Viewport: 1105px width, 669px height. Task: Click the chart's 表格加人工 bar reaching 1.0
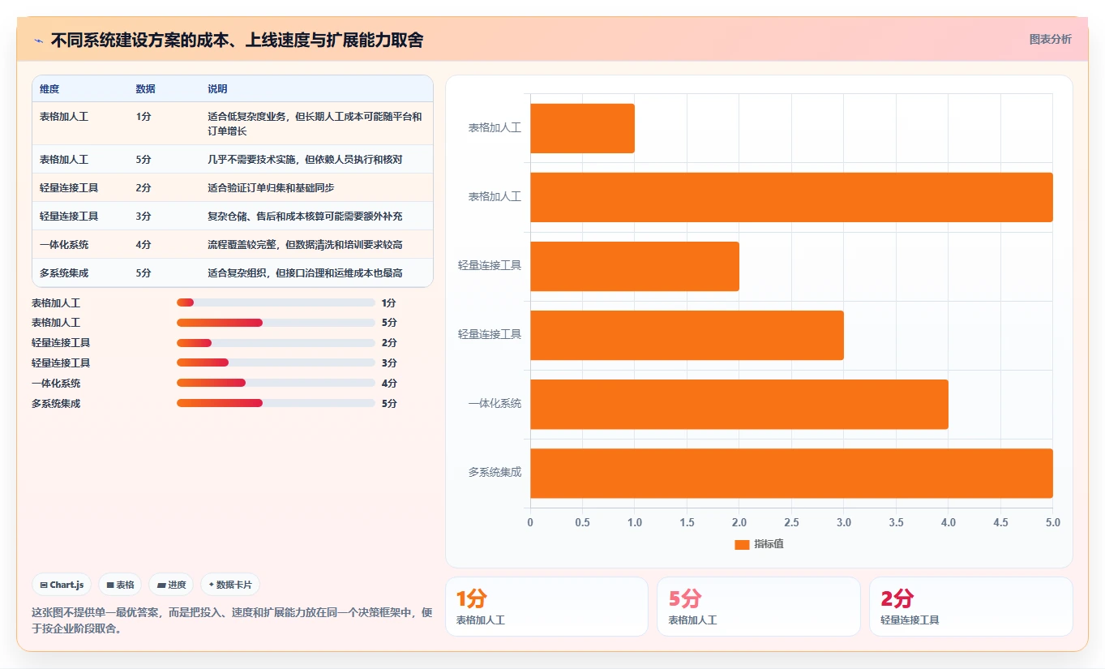point(582,128)
